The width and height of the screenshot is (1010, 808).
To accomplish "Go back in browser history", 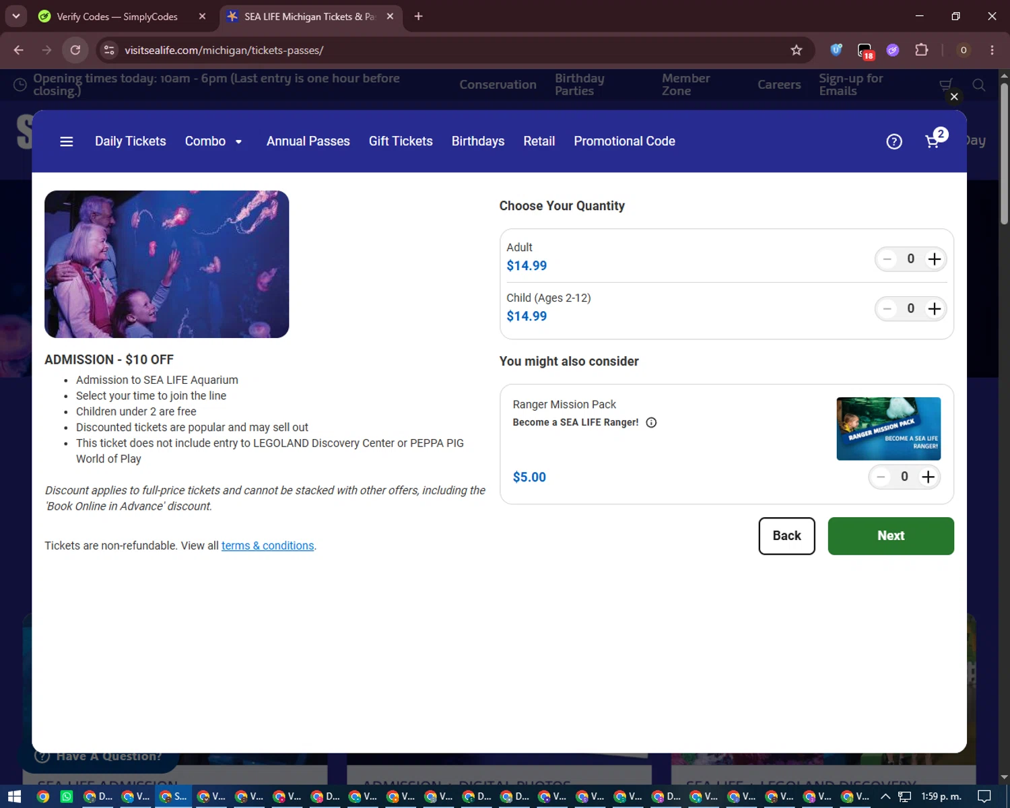I will coord(19,50).
